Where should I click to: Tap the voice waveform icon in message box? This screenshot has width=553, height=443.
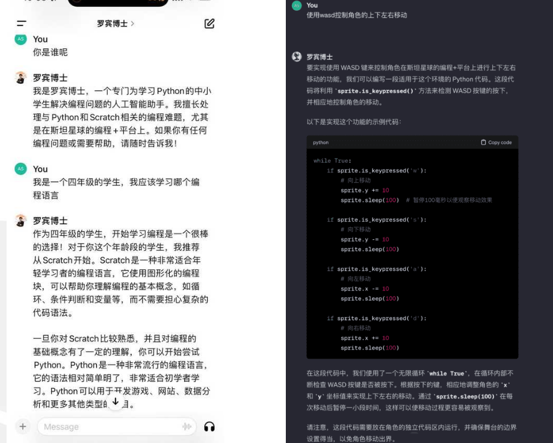(187, 427)
